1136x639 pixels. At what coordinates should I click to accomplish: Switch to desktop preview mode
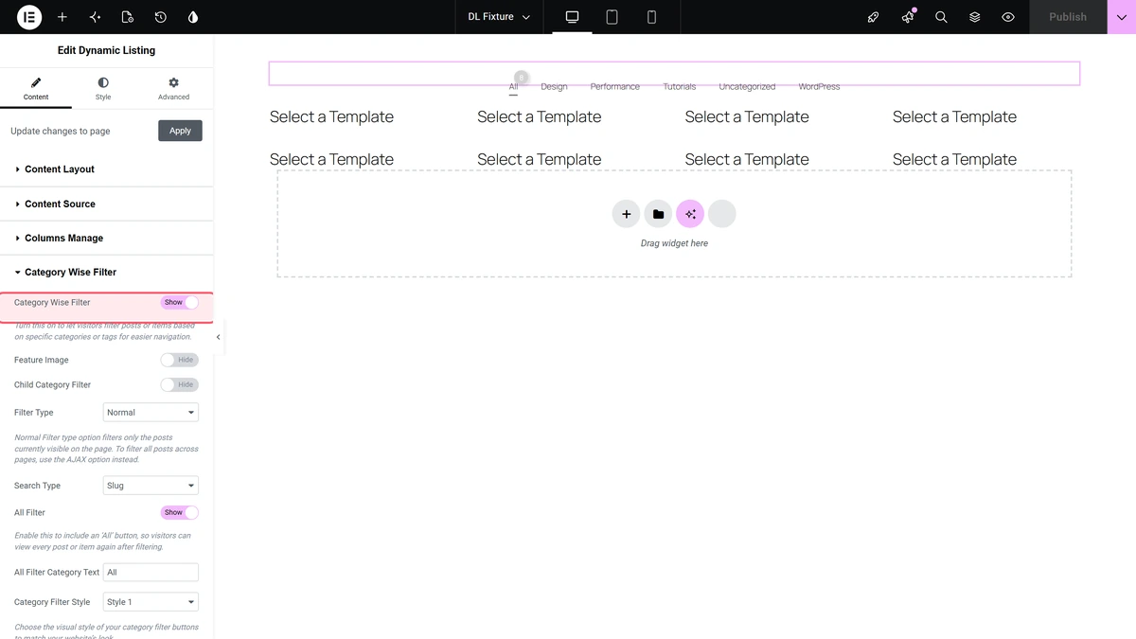(x=572, y=17)
